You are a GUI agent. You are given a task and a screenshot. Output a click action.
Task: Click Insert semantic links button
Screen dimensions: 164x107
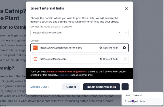pyautogui.click(x=101, y=87)
